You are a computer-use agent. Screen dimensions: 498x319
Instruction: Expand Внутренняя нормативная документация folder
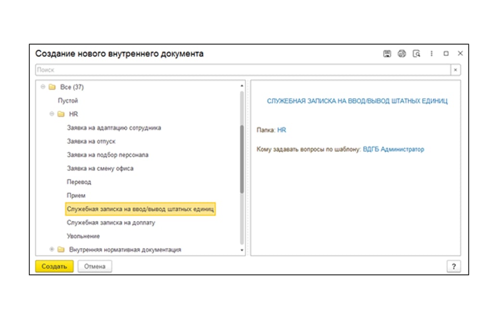[x=52, y=249]
